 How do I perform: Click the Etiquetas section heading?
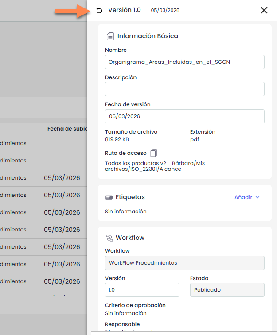pos(130,197)
